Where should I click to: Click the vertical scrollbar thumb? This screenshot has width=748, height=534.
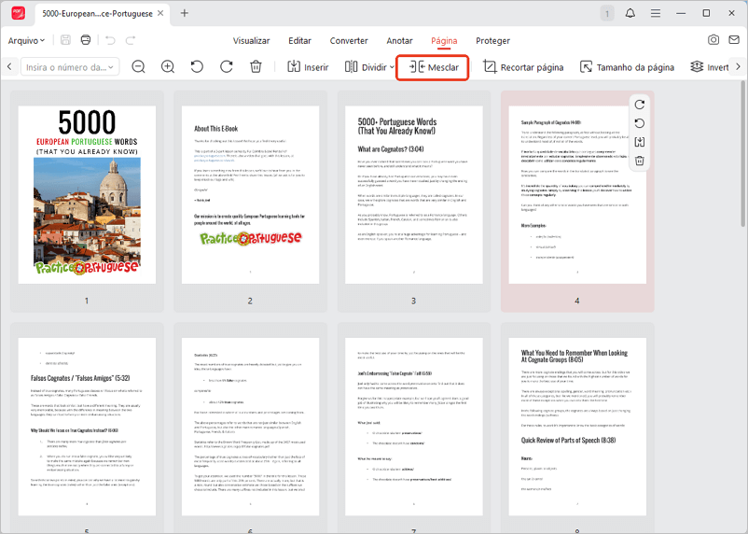(x=742, y=153)
